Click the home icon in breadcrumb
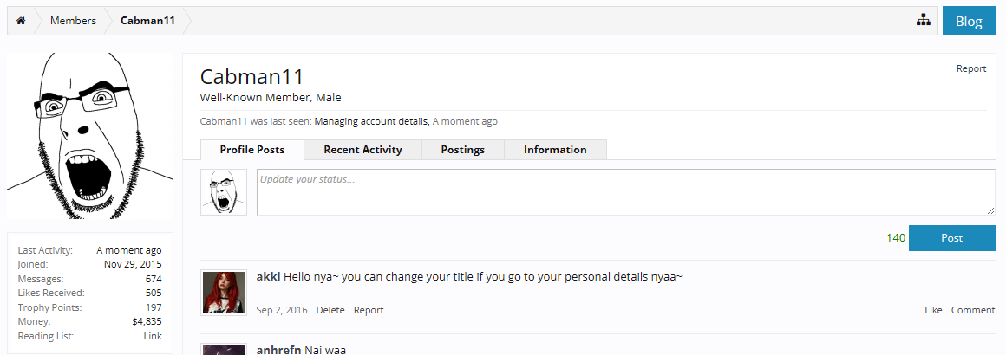This screenshot has width=1006, height=355. coord(21,21)
